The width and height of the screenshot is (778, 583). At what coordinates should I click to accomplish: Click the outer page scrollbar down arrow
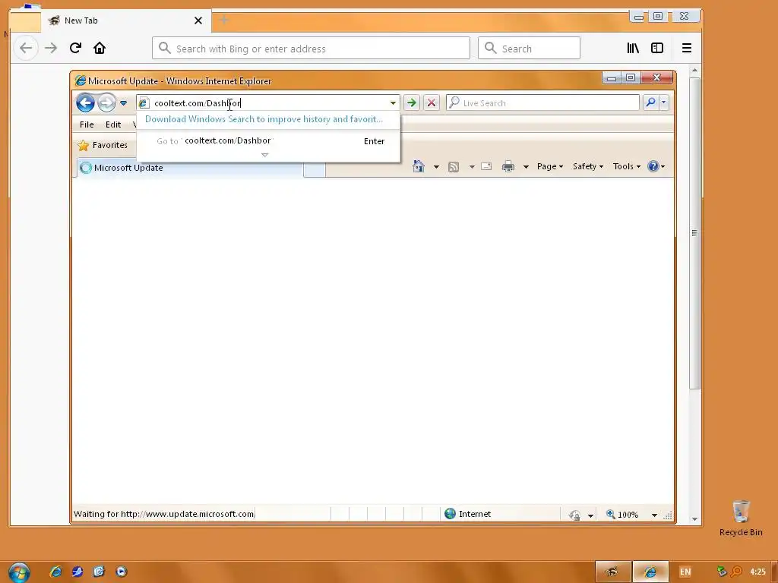click(694, 519)
